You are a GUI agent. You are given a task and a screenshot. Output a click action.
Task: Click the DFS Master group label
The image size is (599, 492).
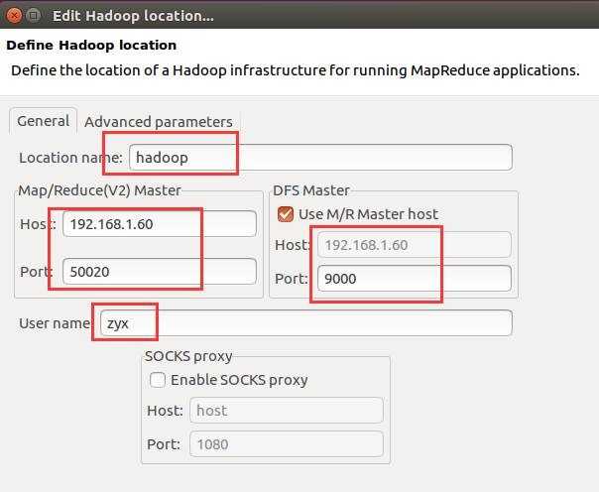(311, 190)
